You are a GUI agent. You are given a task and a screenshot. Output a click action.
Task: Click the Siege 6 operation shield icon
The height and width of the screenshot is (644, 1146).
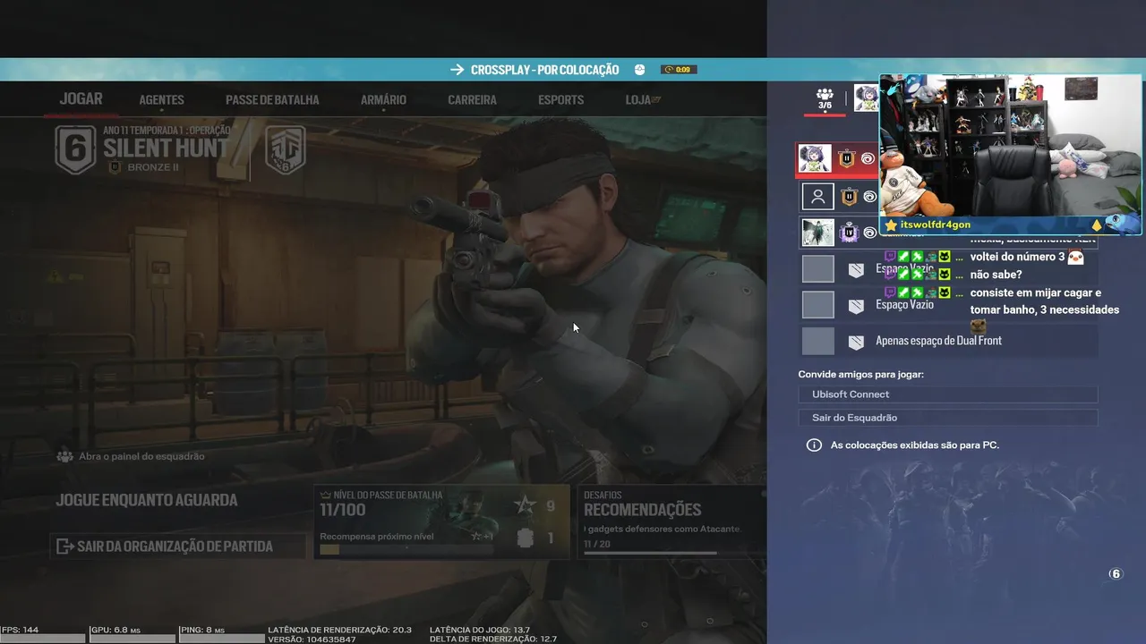pos(75,149)
